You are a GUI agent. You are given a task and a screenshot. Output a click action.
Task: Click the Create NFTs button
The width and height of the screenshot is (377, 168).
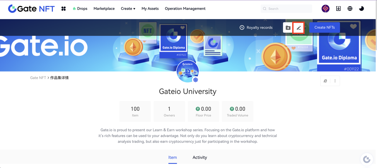(x=324, y=27)
